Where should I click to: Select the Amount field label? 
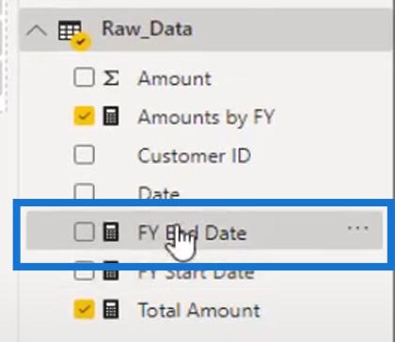[175, 78]
